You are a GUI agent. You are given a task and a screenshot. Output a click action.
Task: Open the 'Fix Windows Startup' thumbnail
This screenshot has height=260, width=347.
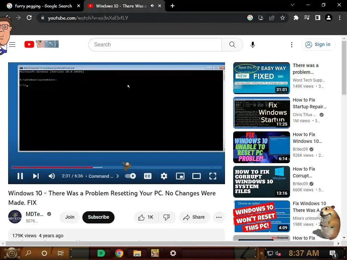coord(261,112)
